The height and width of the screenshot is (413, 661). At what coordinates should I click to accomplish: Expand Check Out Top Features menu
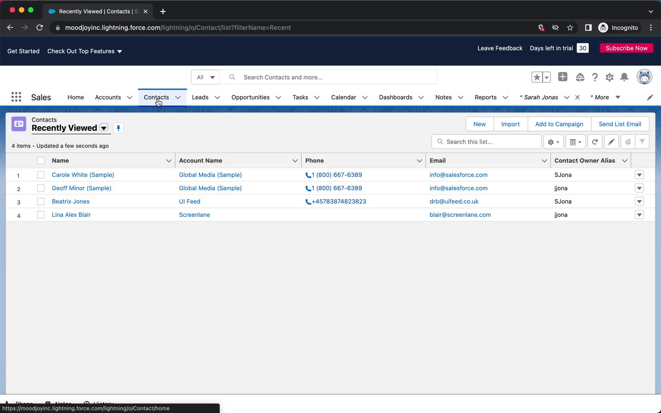(x=85, y=51)
